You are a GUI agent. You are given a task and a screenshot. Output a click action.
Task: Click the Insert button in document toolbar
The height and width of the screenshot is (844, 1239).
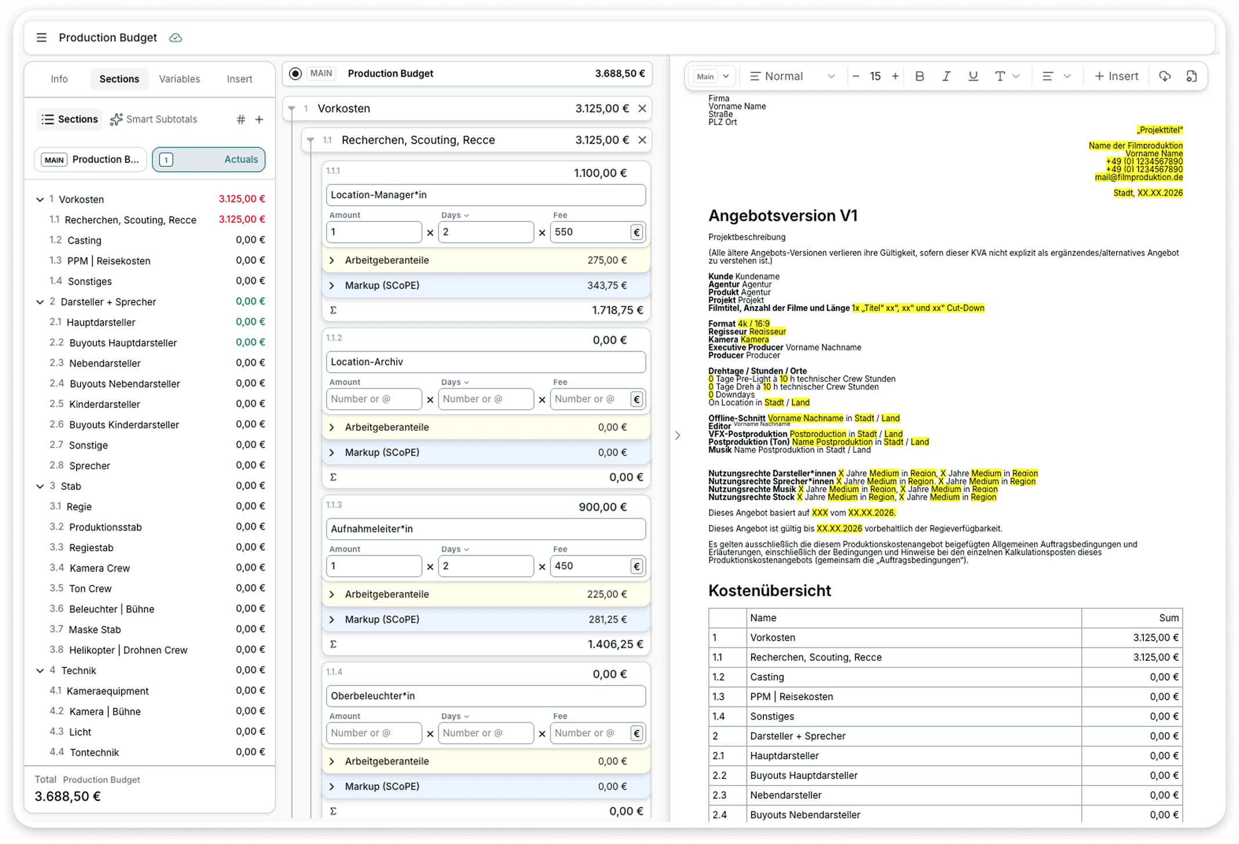tap(1116, 77)
